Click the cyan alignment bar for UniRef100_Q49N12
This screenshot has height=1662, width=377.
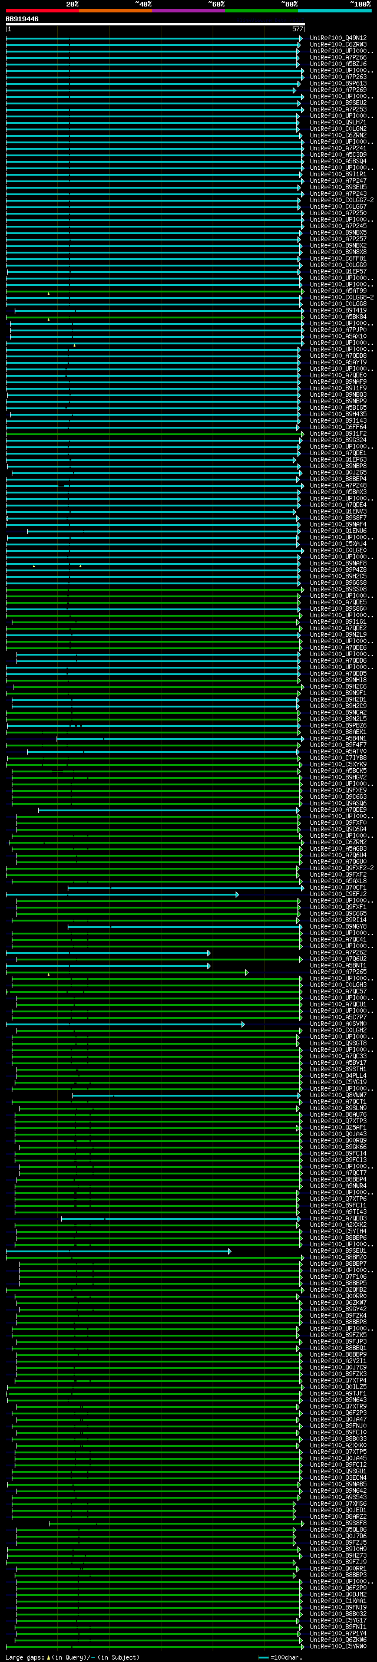pyautogui.click(x=154, y=38)
